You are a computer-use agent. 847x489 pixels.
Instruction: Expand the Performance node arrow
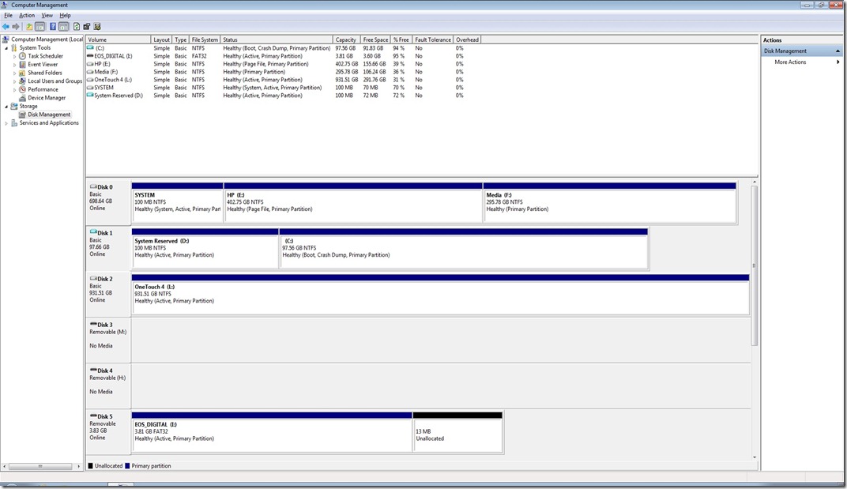14,90
